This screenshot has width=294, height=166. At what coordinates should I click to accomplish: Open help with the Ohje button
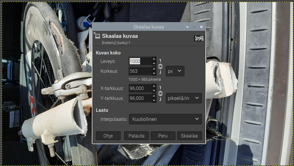pos(108,136)
